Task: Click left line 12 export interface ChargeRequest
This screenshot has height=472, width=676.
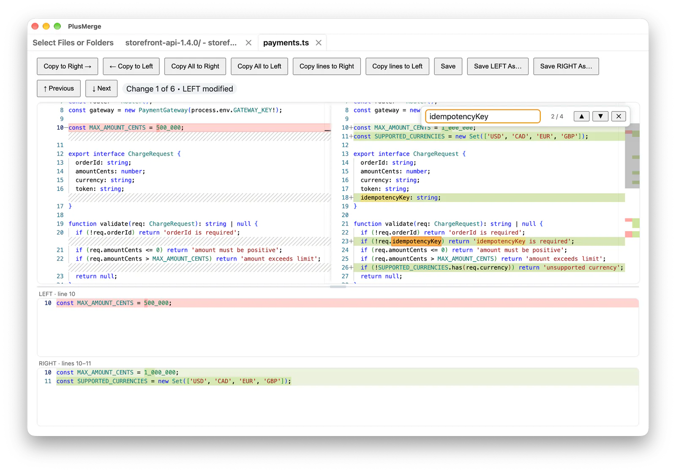Action: 125,154
